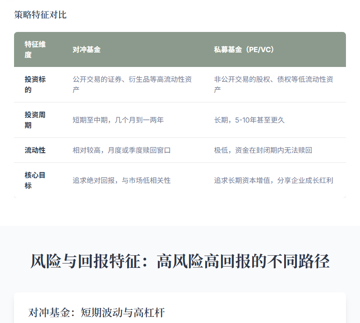Click the 极低，资金在封闭期内无法赎回 cell
Viewport: 360px width, 323px height.
pos(263,150)
